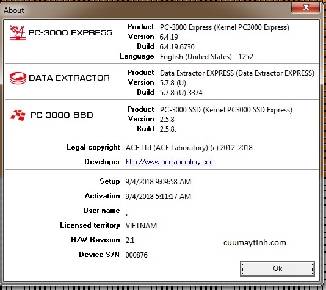
Task: Click the DATA EXTRACTOR logo text
Action: click(69, 78)
